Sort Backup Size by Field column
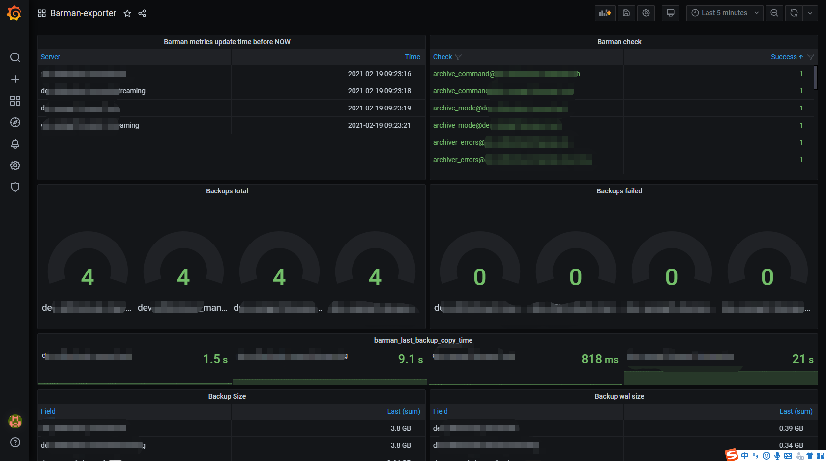 48,411
